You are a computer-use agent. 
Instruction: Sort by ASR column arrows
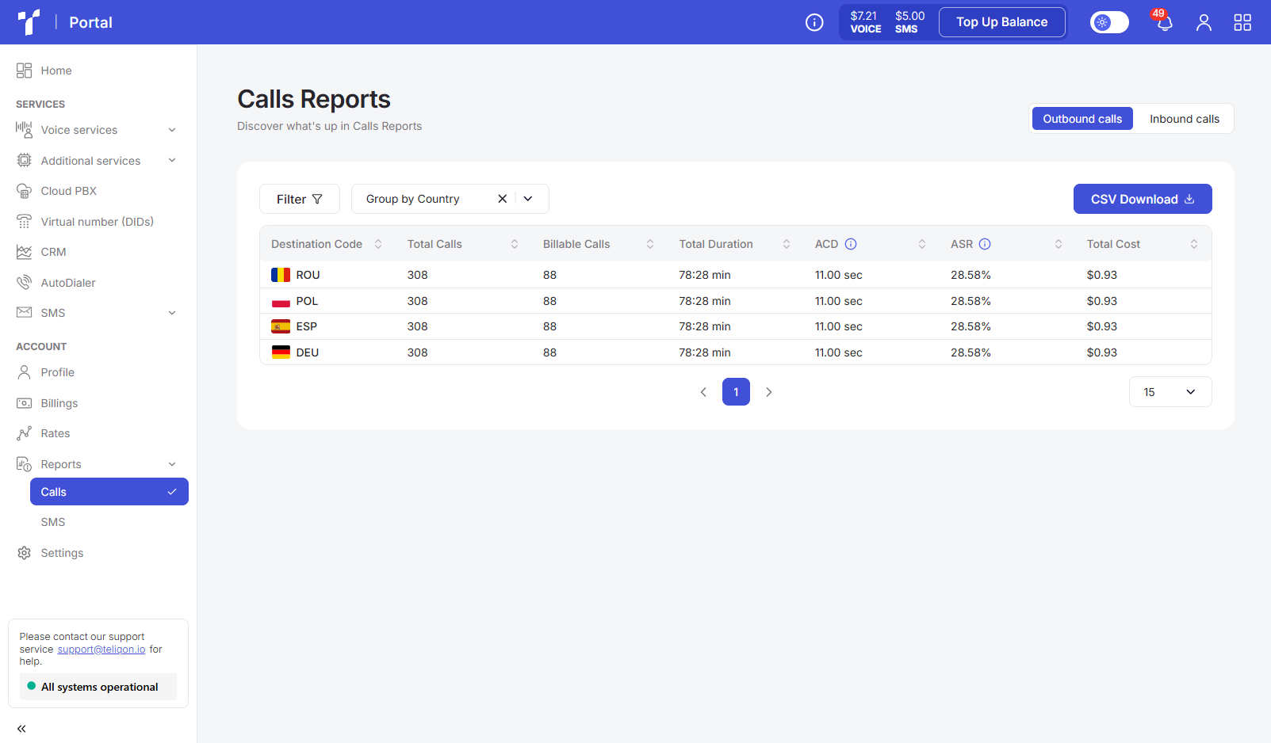coord(1059,244)
